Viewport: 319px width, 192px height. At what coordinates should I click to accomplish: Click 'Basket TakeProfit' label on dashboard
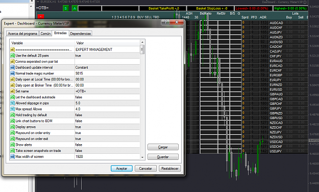(x=164, y=9)
